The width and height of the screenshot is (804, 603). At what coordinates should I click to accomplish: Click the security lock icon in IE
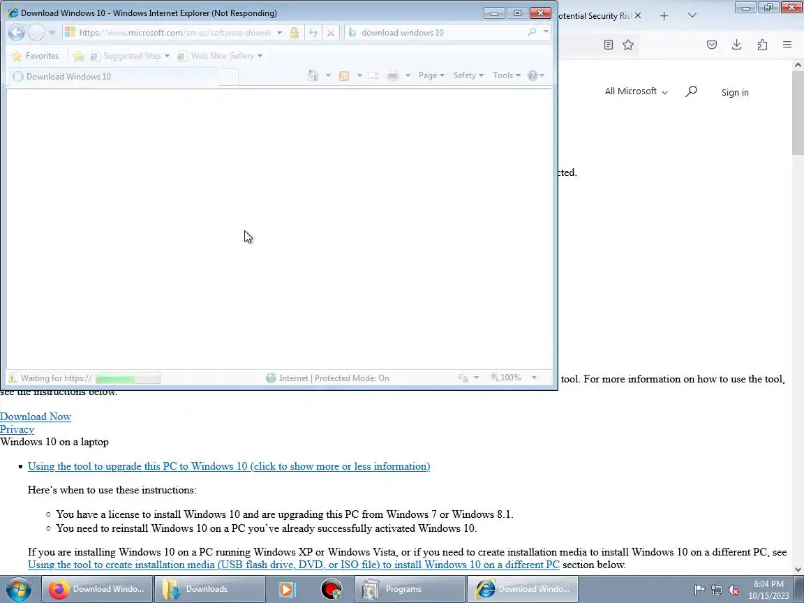294,33
